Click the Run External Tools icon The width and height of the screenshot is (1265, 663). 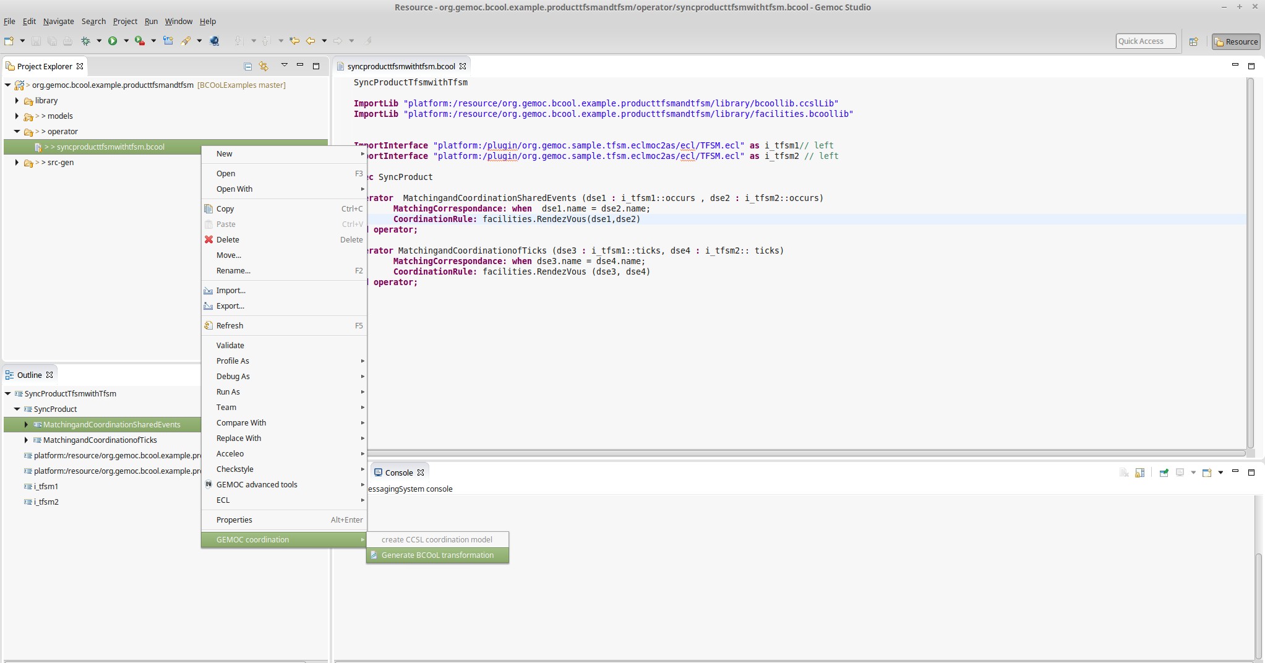tap(140, 41)
